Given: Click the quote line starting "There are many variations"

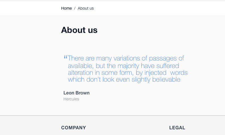Looking at the screenshot, I should pyautogui.click(x=126, y=58).
